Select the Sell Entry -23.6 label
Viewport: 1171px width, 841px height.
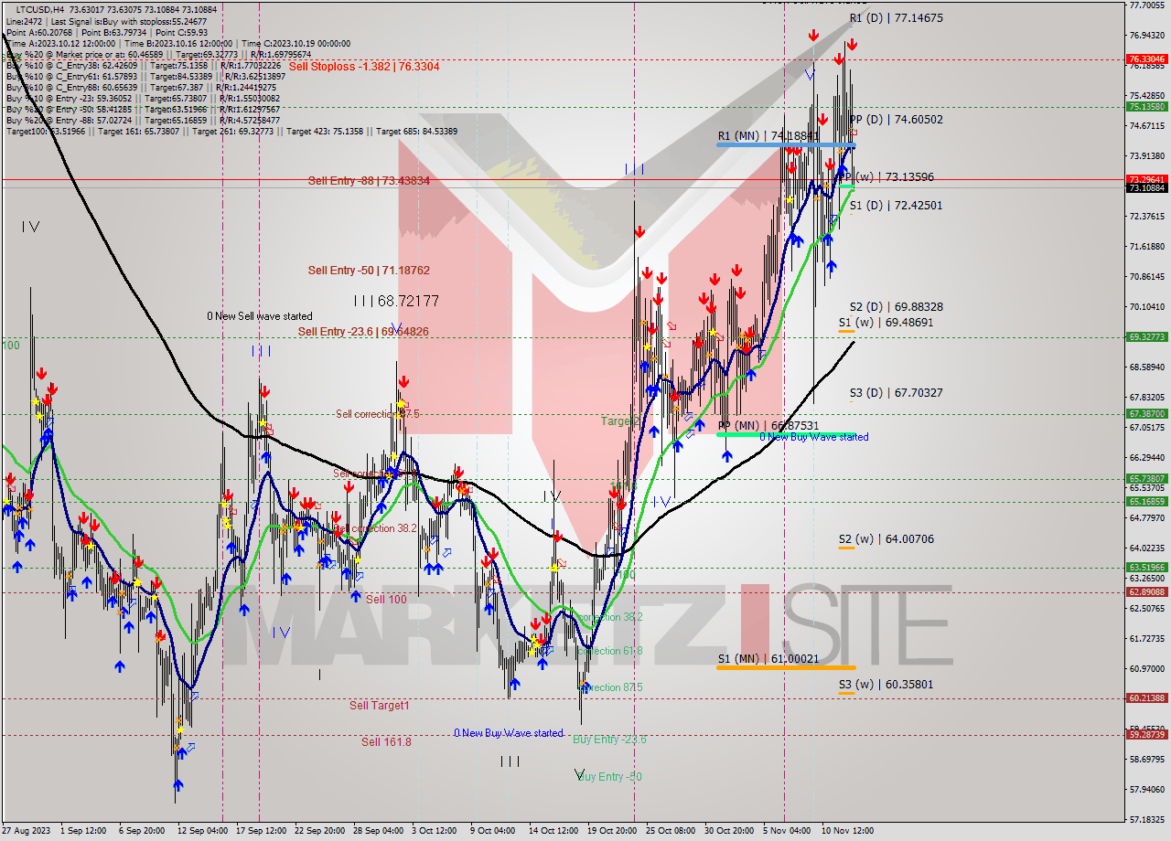tap(363, 331)
